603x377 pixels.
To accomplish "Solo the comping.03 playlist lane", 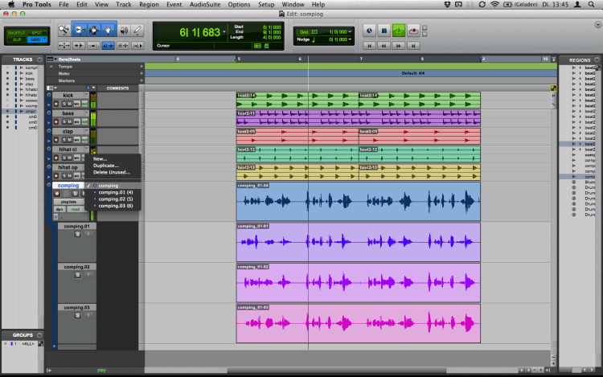I will click(x=77, y=316).
